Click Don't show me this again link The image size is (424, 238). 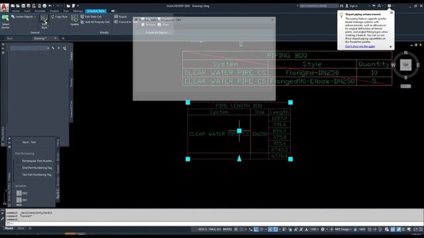(x=360, y=46)
